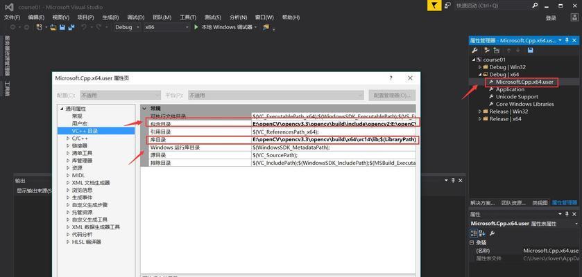The image size is (582, 277).
Task: Switch to the 团队资源 tab
Action: (513, 203)
